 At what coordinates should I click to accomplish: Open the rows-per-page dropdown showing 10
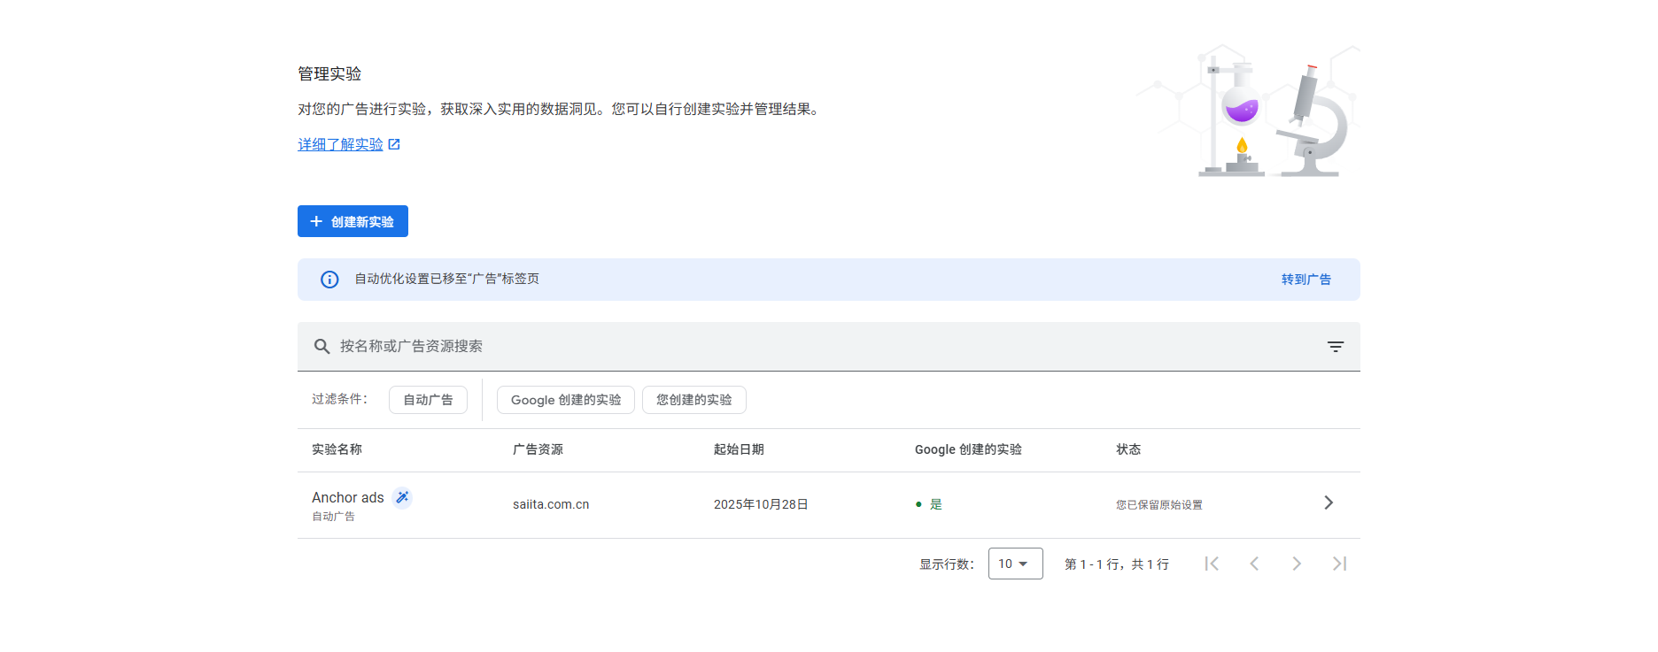pos(1015,564)
